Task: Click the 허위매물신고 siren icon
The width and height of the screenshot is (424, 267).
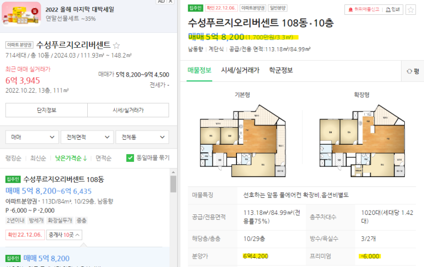Action: click(x=350, y=10)
